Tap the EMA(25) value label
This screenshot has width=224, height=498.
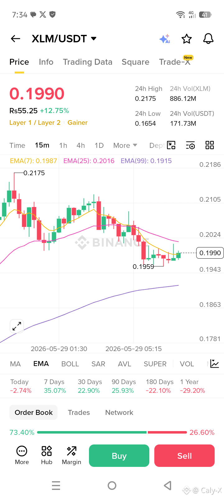[x=89, y=161]
